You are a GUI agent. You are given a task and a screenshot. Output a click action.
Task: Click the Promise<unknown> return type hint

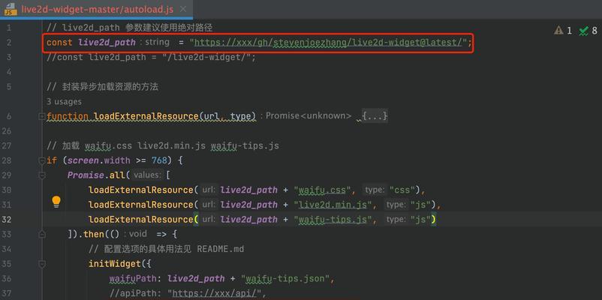point(309,115)
